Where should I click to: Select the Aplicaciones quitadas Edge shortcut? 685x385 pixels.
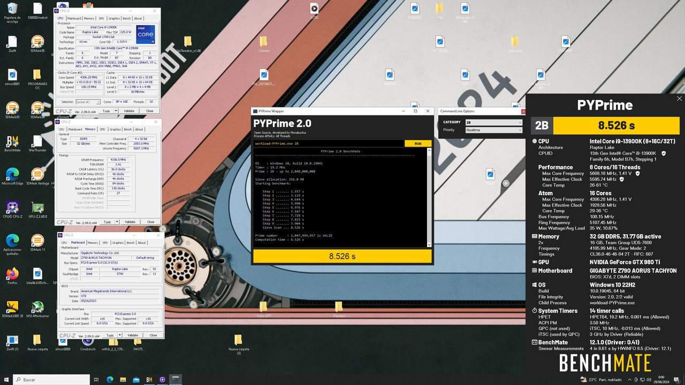point(12,245)
